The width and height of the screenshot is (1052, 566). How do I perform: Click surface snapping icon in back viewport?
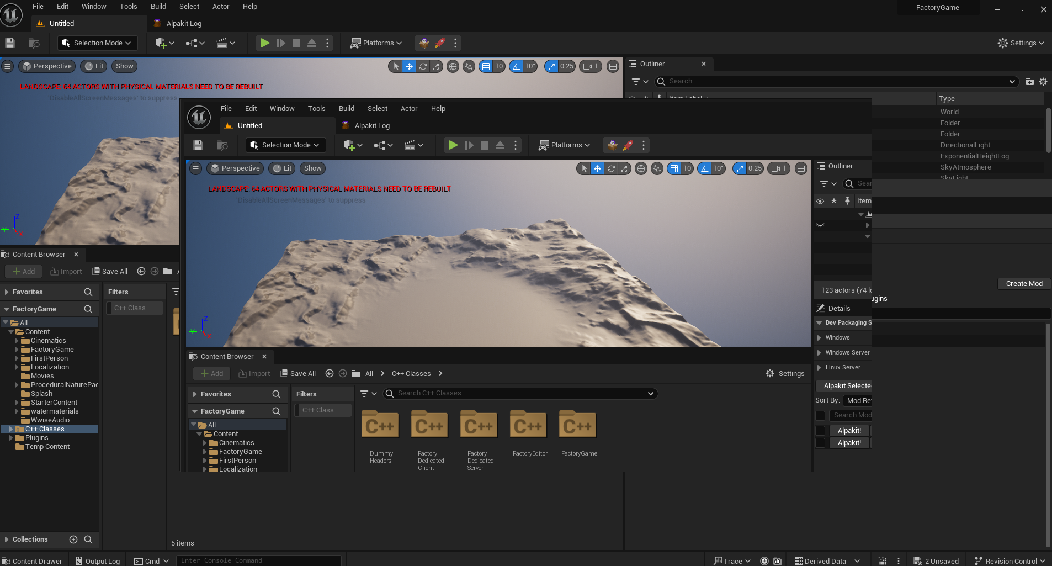[469, 66]
